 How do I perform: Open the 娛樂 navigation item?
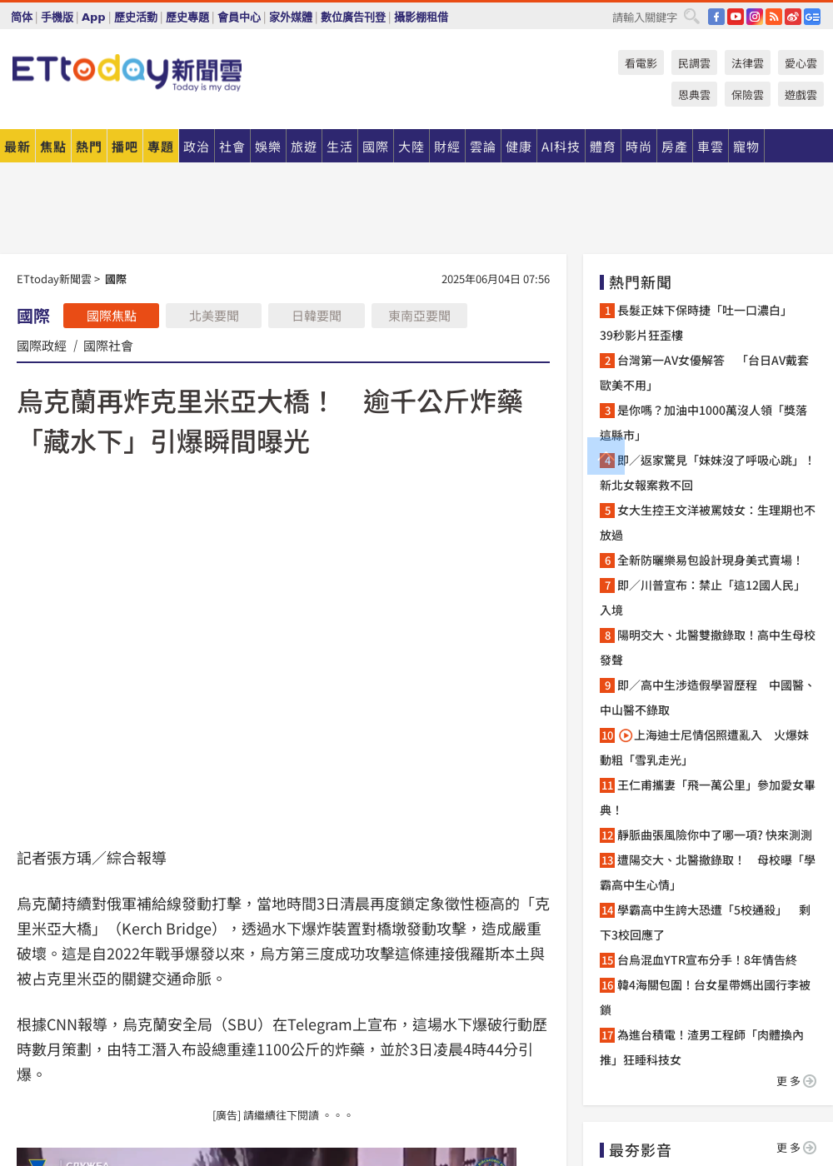(x=268, y=147)
